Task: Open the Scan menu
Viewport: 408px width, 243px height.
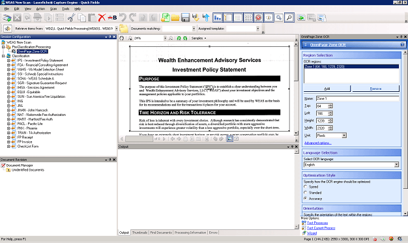Action: (53, 8)
